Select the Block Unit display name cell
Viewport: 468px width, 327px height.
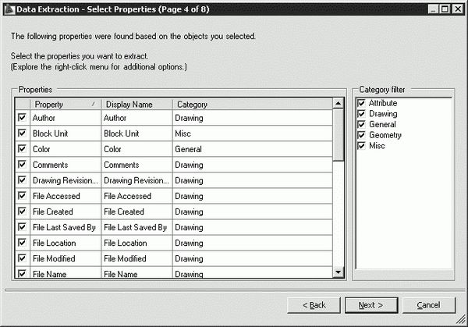[x=137, y=133]
